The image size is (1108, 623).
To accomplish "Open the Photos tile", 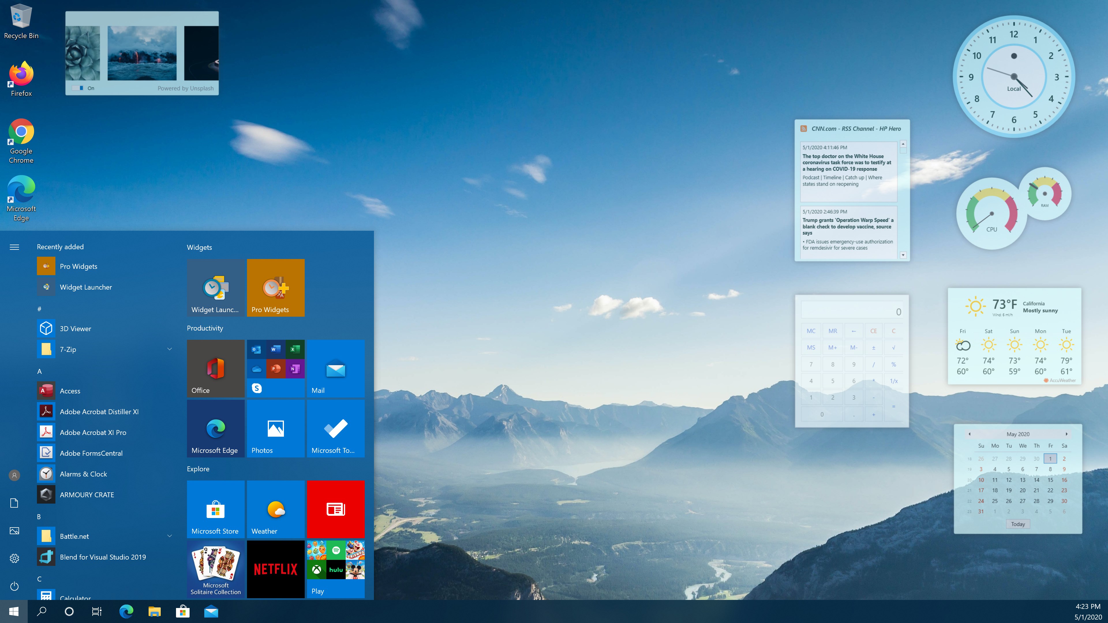I will click(x=276, y=429).
